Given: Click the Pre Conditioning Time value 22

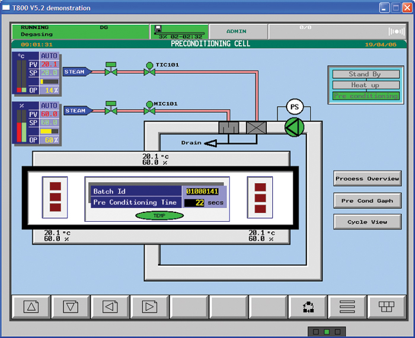Looking at the screenshot, I should 194,203.
